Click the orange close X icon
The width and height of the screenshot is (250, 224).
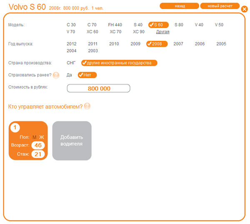244,9
